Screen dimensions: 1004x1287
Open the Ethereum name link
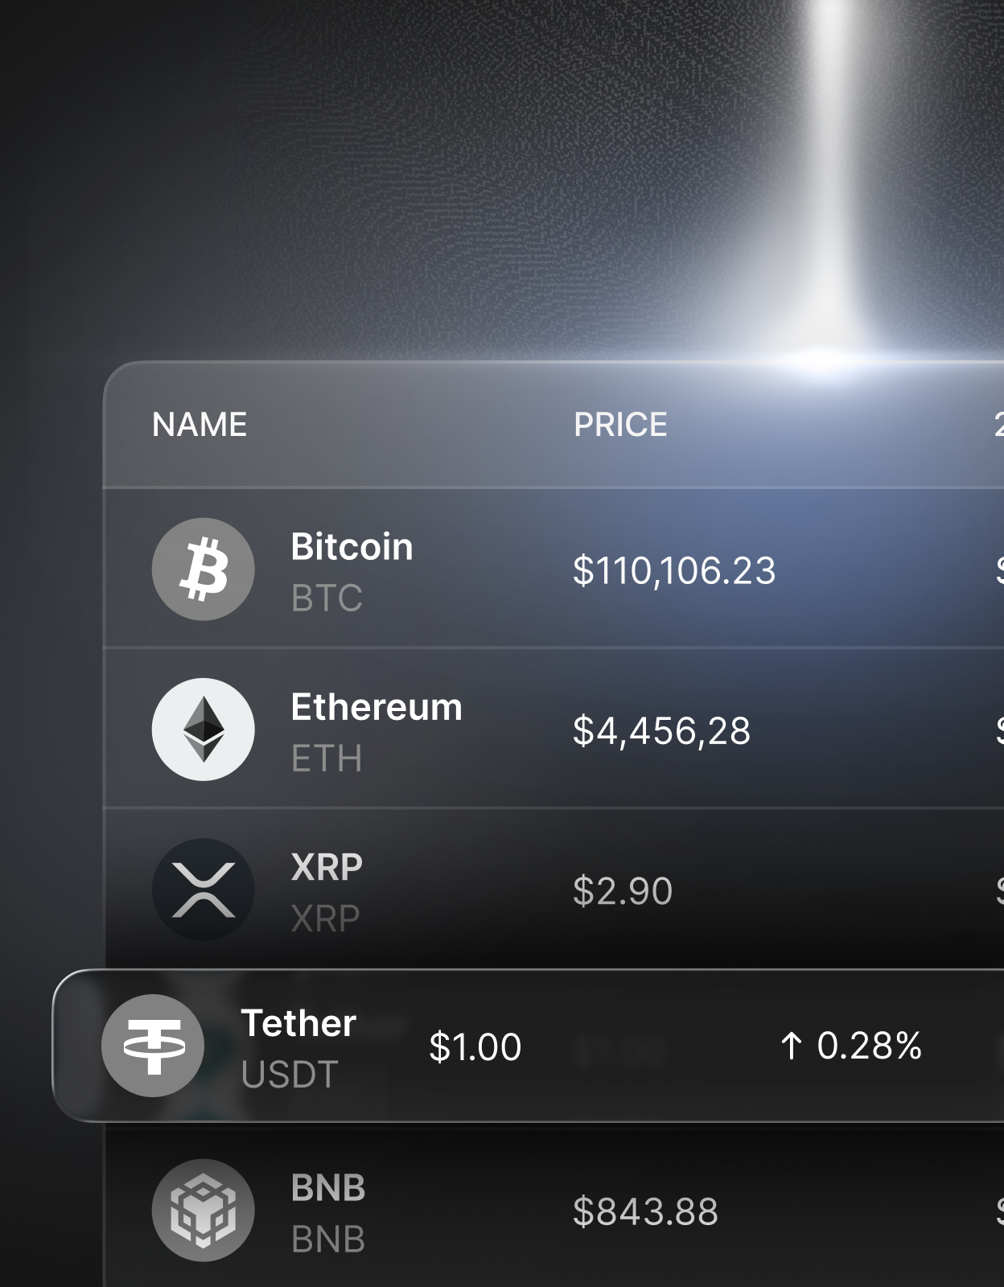point(376,707)
